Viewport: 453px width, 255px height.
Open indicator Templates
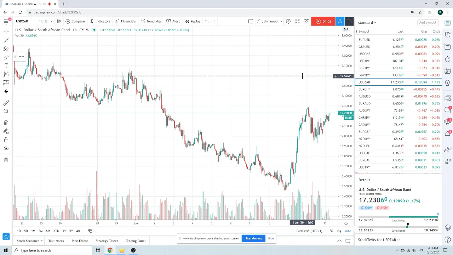[151, 21]
